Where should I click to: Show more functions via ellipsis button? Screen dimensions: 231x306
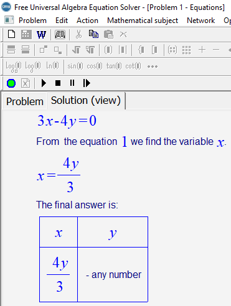tap(153, 67)
